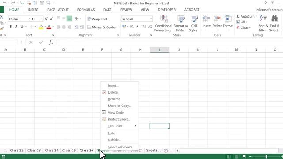Viewport: 283px width, 159px height.
Task: Toggle Bold formatting
Action: 11,26
